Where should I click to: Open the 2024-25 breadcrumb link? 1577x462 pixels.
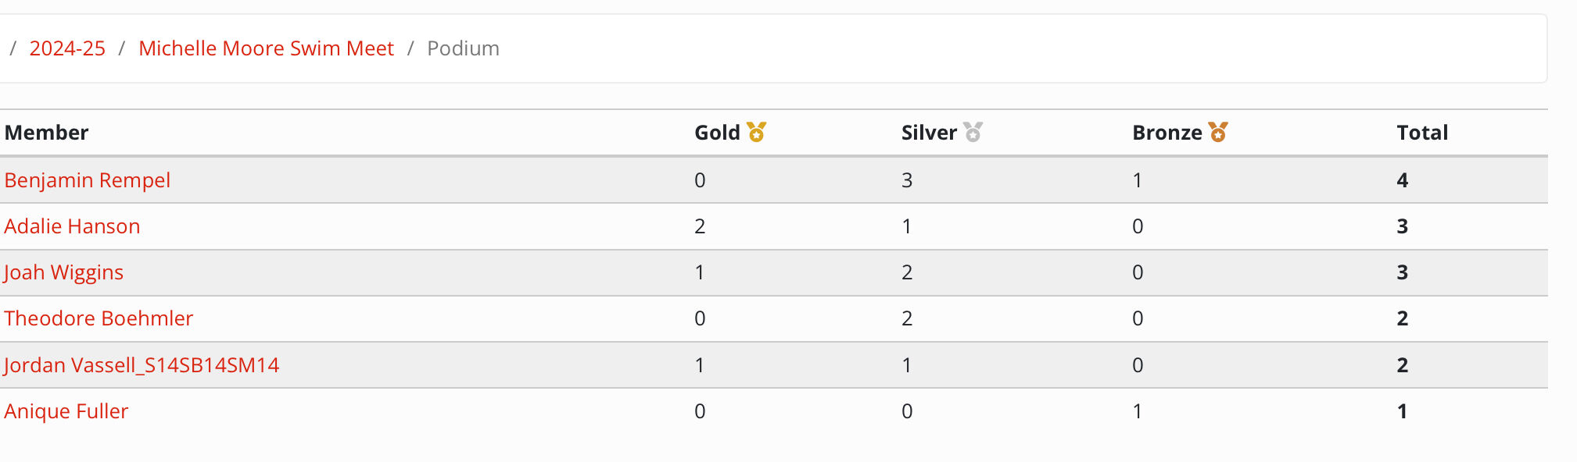[67, 48]
